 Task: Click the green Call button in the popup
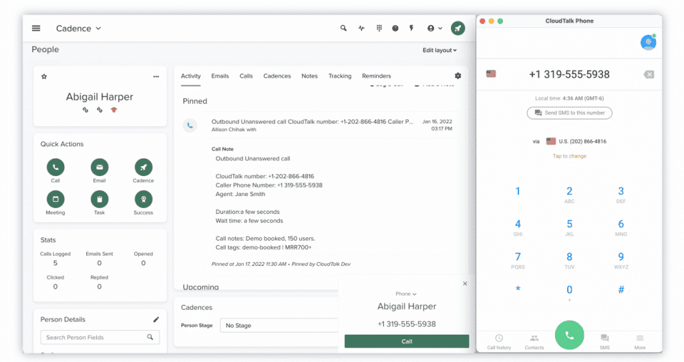[x=407, y=341]
